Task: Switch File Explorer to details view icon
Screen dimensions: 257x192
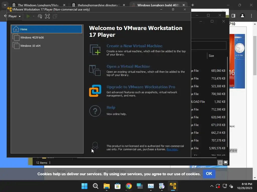Action: (220, 162)
